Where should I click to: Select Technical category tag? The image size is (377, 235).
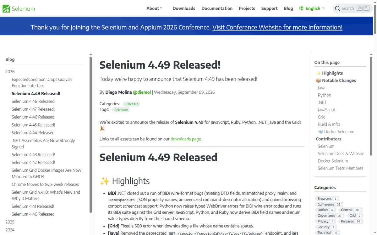[x=327, y=232]
